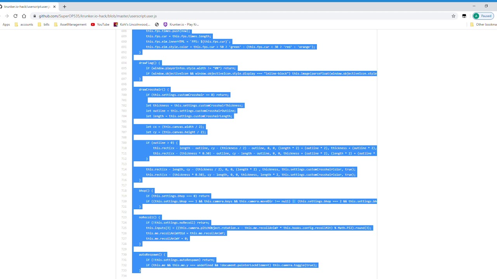Click 'this.me.recoilAnimYOld' code line
This screenshot has height=279, width=497.
[x=186, y=233]
